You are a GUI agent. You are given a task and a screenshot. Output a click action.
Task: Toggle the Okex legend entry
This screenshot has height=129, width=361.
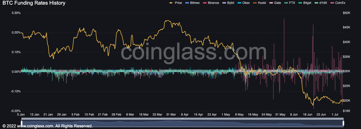pyautogui.click(x=243, y=3)
